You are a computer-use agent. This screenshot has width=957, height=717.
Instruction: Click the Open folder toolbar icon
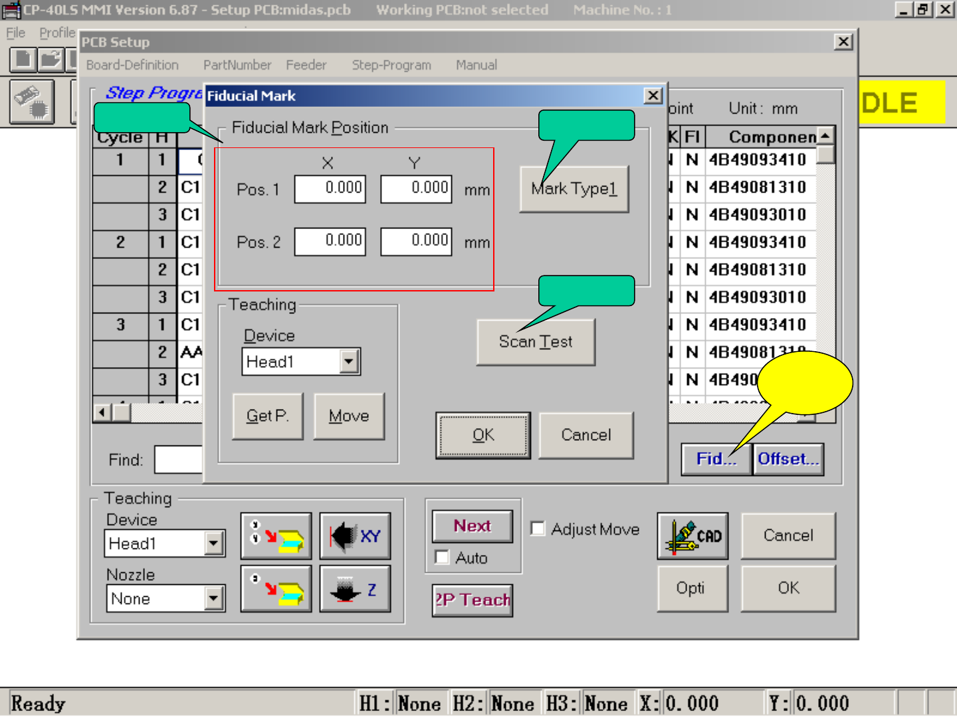pos(51,60)
